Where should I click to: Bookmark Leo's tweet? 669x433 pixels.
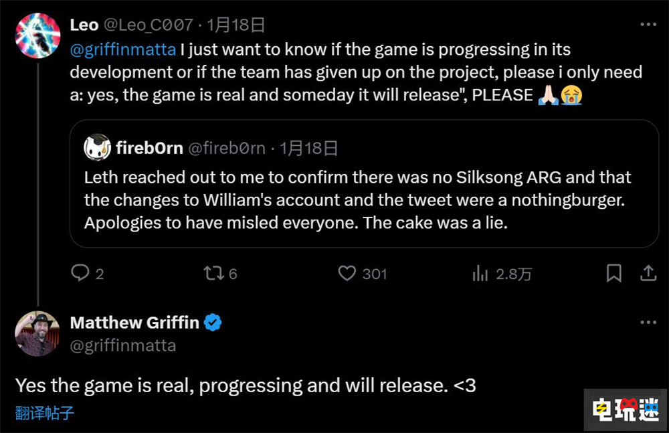(613, 273)
